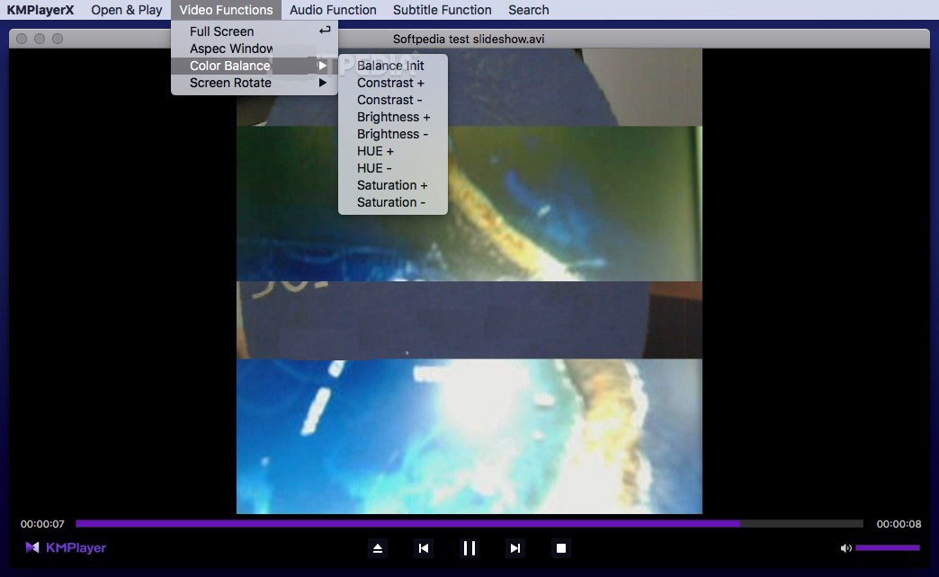Close the Video Functions menu
The image size is (939, 577).
226,10
